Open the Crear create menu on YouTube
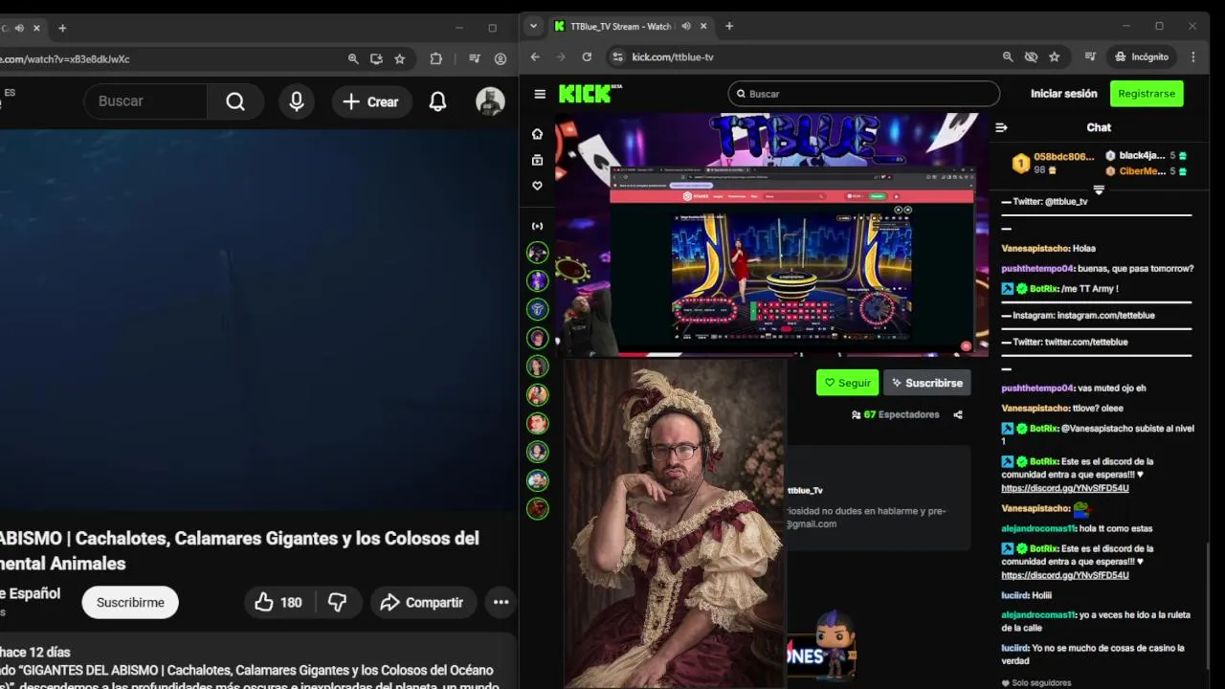The height and width of the screenshot is (689, 1225). [x=371, y=101]
